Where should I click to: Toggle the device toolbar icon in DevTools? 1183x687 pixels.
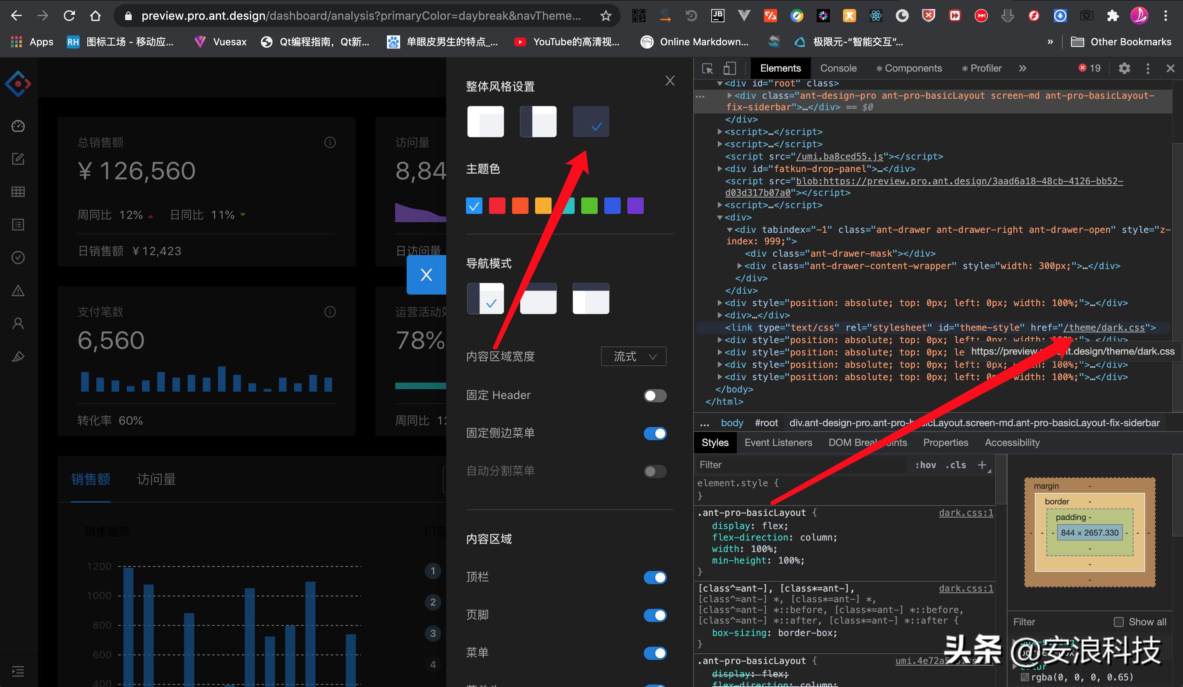[729, 69]
